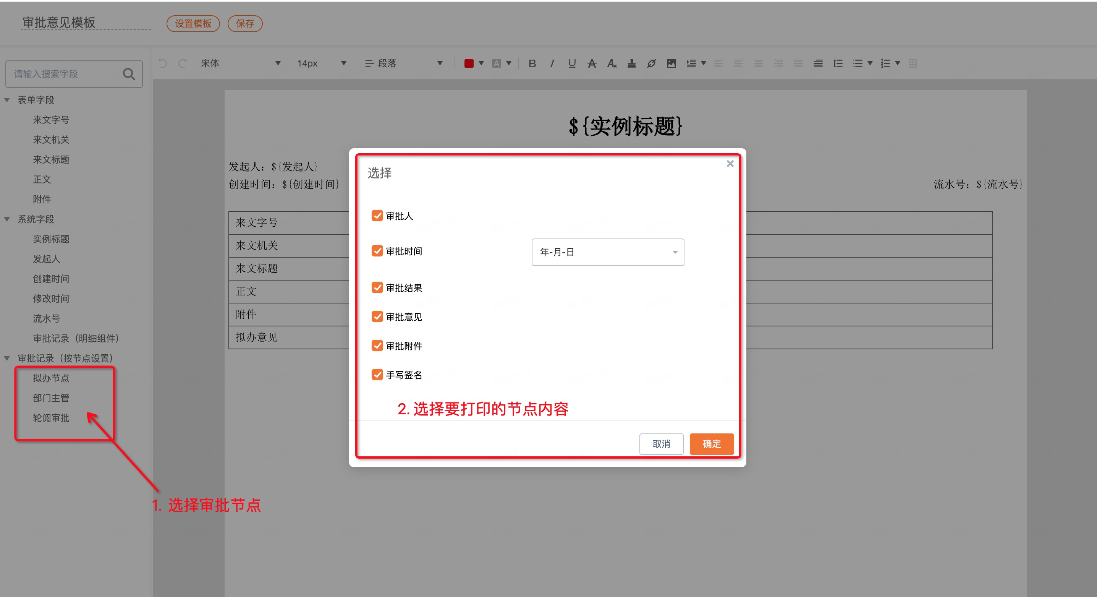Viewport: 1097px width, 597px height.
Task: Open the 年-月-日 date format dropdown
Action: [607, 252]
